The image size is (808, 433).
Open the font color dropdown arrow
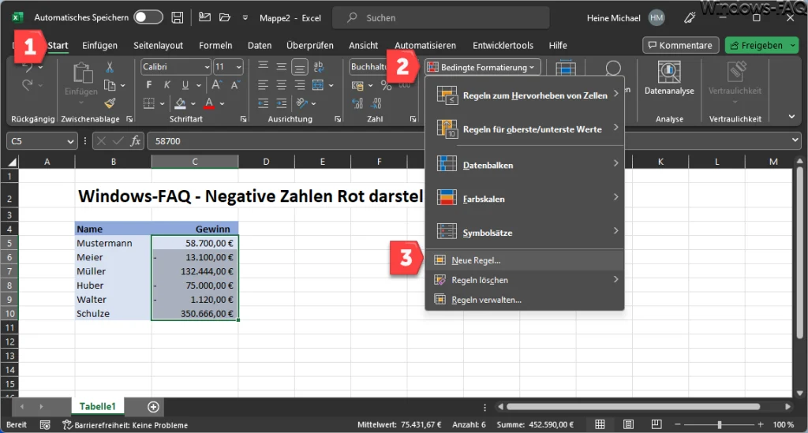[x=222, y=103]
